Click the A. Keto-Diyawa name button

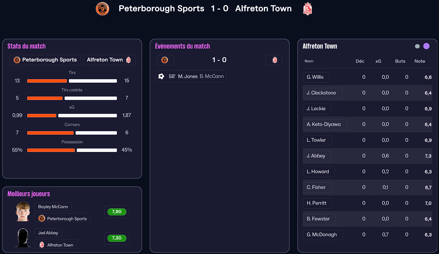324,124
